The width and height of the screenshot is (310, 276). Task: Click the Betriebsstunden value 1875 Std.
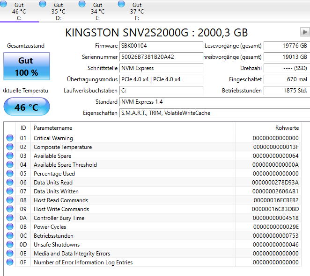pyautogui.click(x=287, y=91)
